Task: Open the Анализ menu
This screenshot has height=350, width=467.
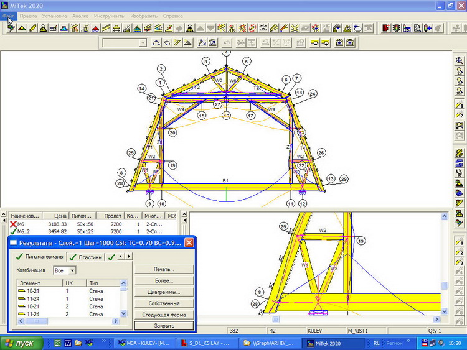Action: pos(80,16)
